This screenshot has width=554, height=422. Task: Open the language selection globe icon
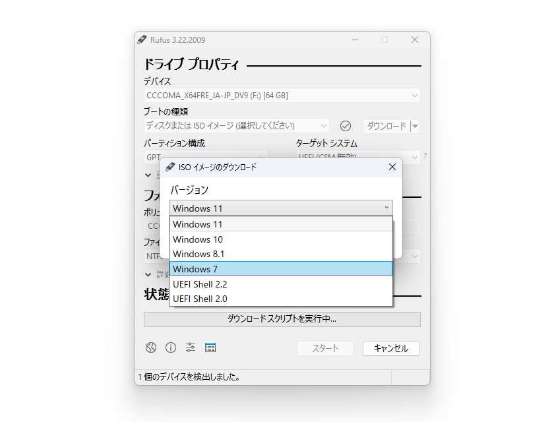(150, 347)
